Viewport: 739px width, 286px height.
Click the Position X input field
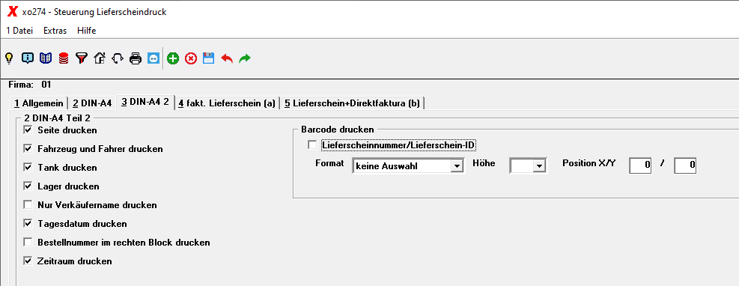pos(640,165)
